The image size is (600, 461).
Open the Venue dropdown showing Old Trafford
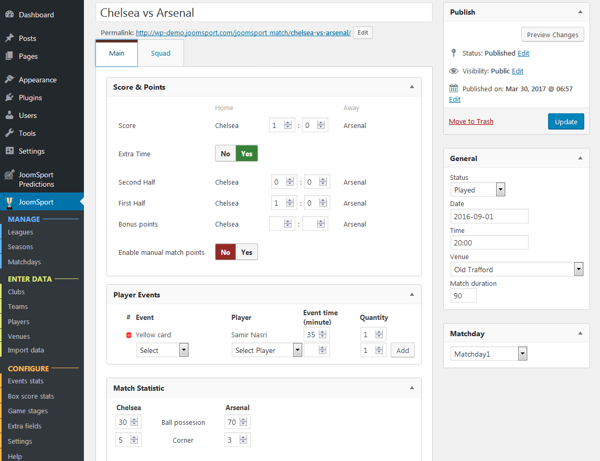(x=517, y=270)
